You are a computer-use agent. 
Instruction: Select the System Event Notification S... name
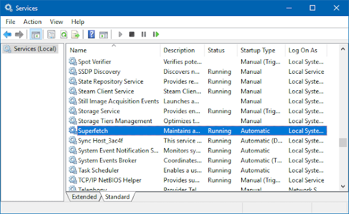118,150
